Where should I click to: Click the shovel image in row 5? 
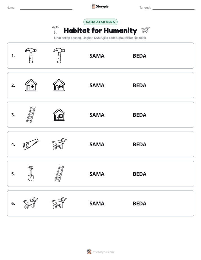[31, 174]
